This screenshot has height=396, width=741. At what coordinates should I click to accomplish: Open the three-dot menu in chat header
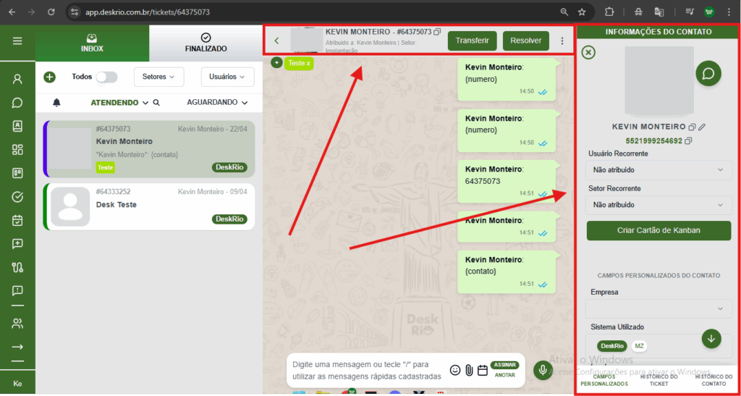pyautogui.click(x=562, y=41)
